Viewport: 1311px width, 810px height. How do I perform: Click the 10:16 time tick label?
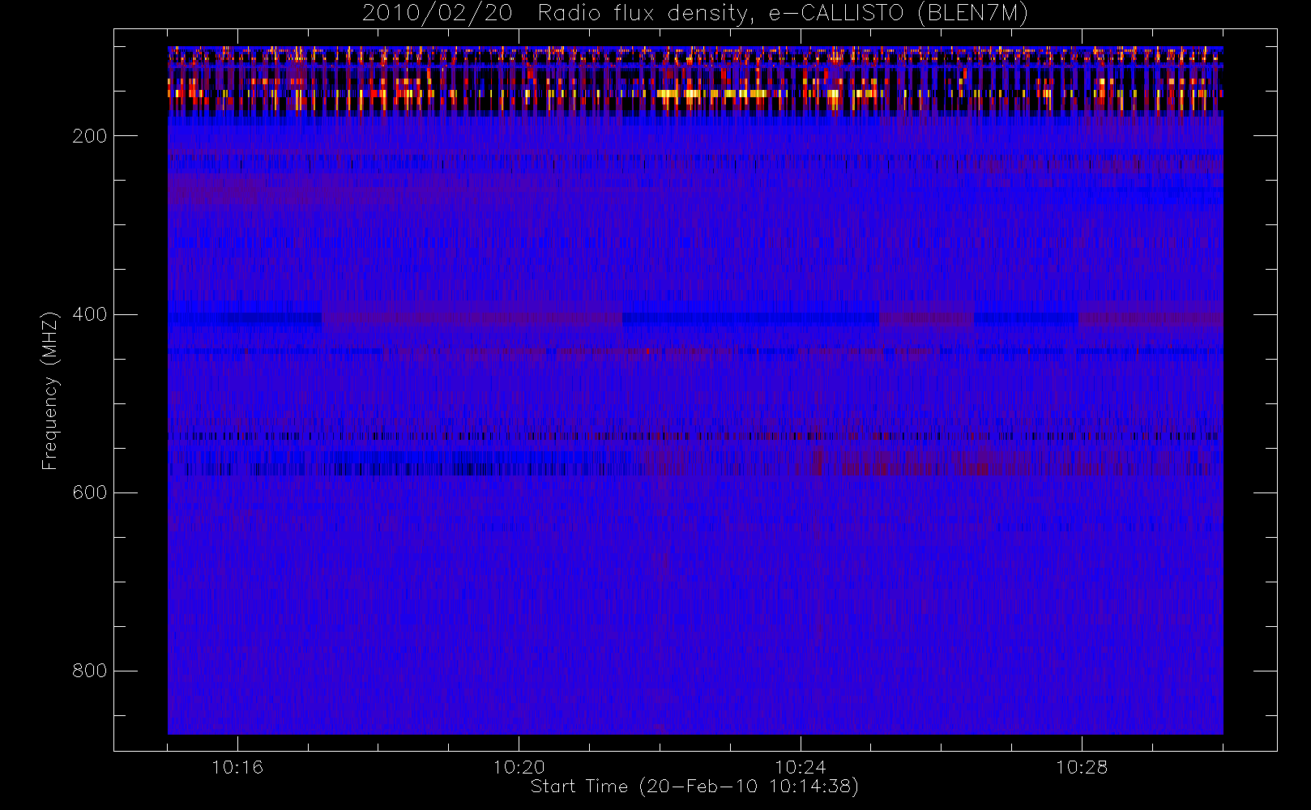[237, 767]
